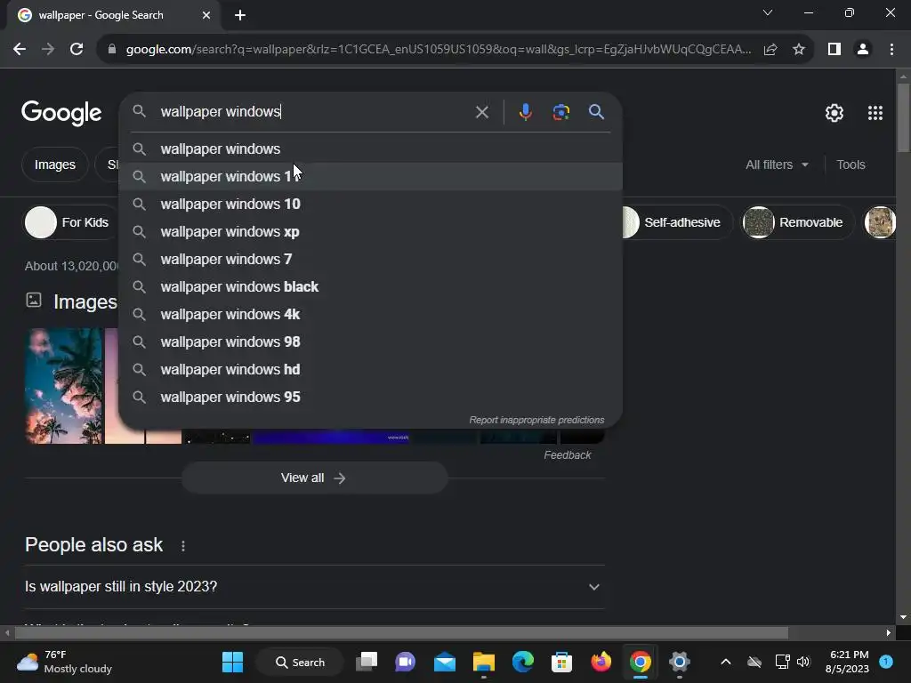Open Chrome three-dot menu
The height and width of the screenshot is (683, 911).
click(891, 50)
